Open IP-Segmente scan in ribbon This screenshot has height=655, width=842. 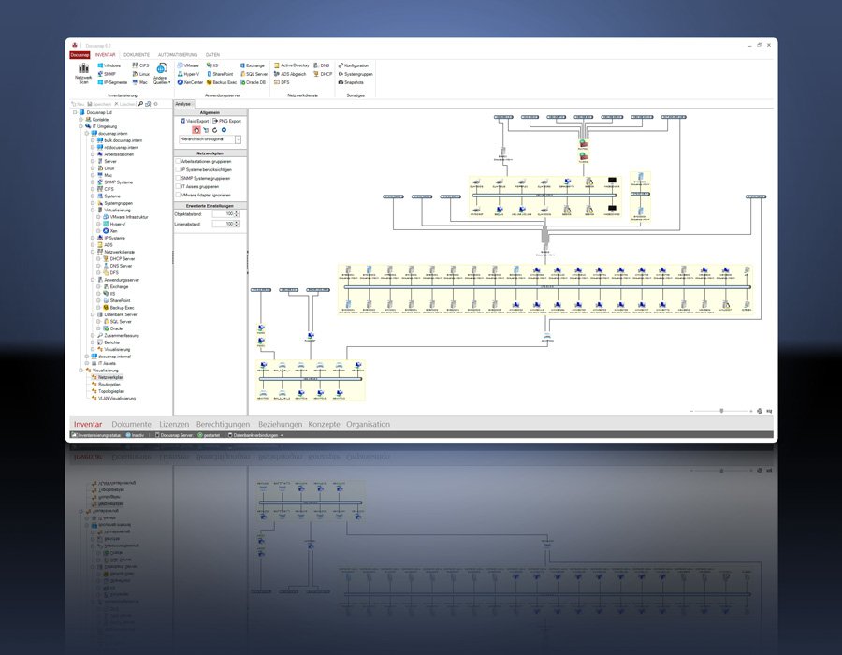pos(112,82)
